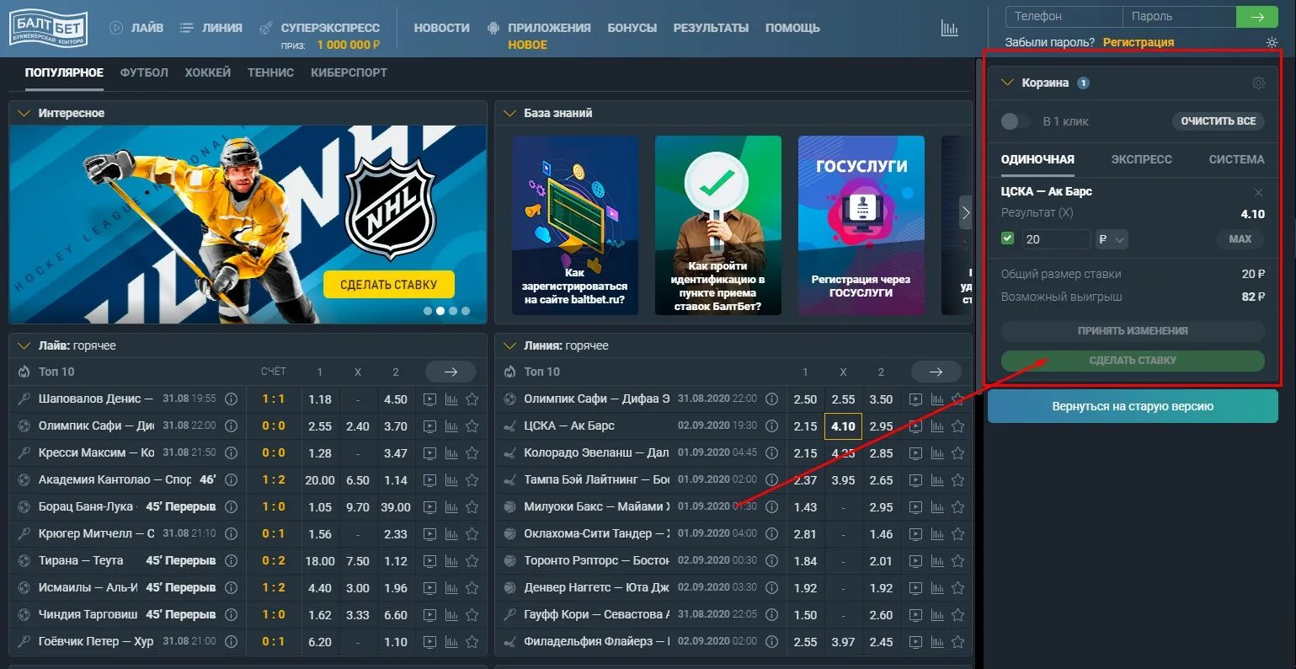
Task: Open info for Шаповалов Денис live match
Action: 231,399
